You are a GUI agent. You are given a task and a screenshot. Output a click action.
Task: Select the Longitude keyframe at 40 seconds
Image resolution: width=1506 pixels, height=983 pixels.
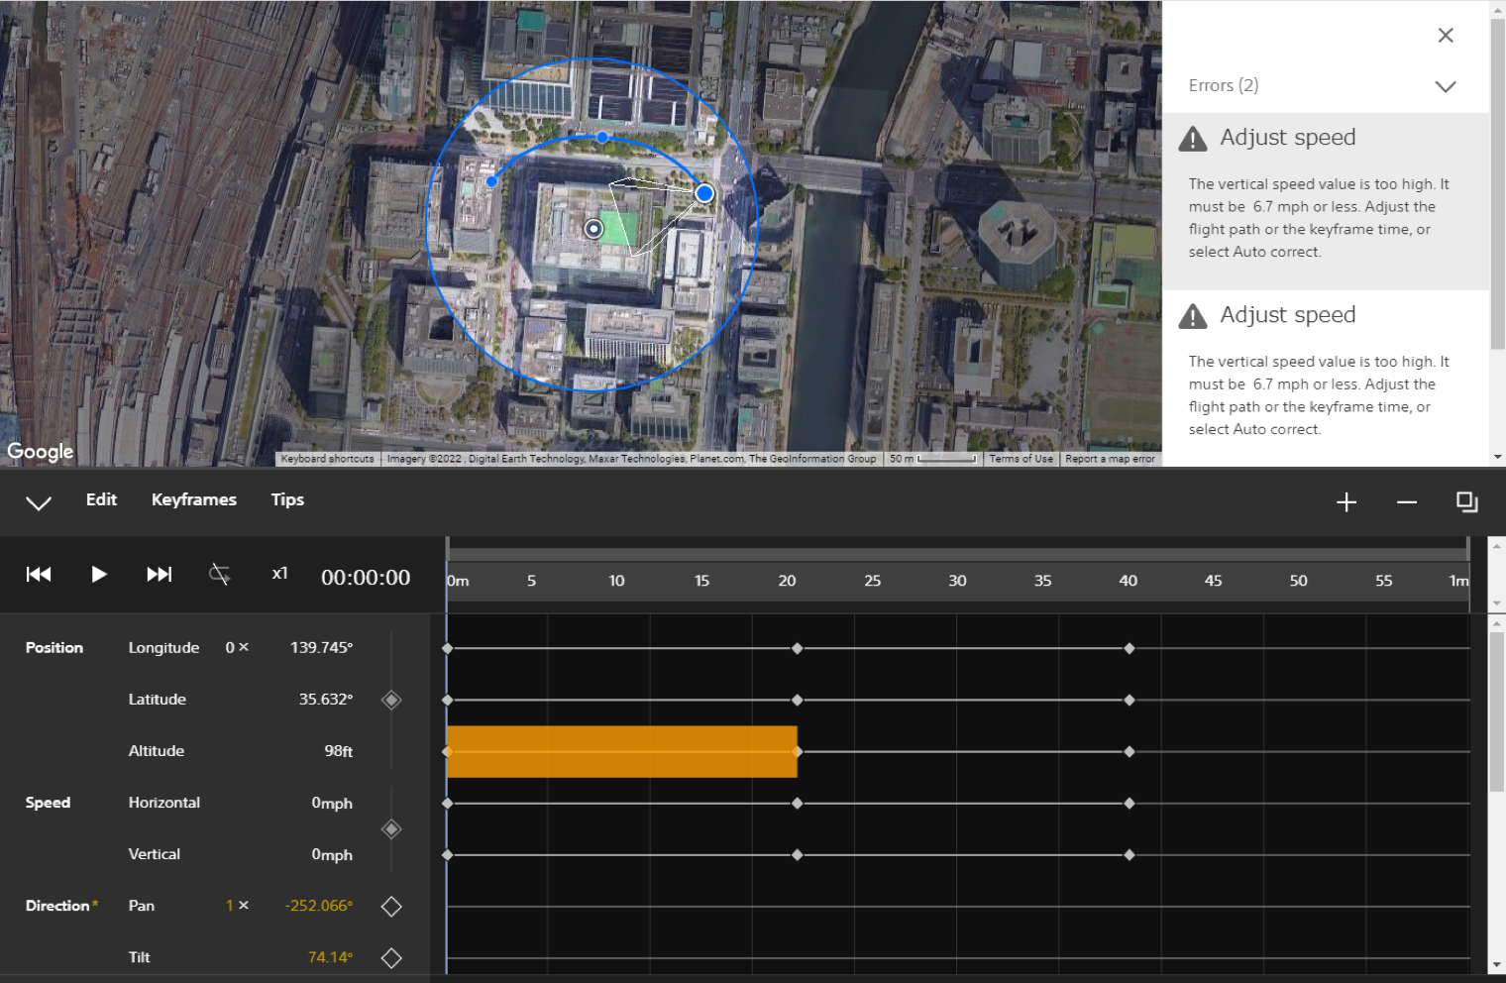click(1129, 648)
